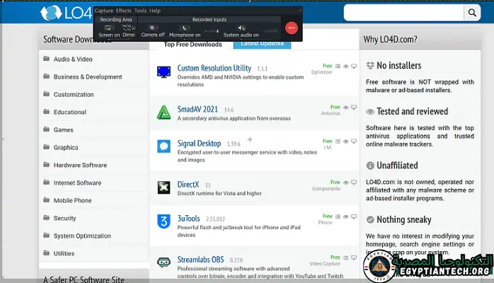The image size is (494, 283).
Task: Click the Security folder icon
Action: (46, 217)
